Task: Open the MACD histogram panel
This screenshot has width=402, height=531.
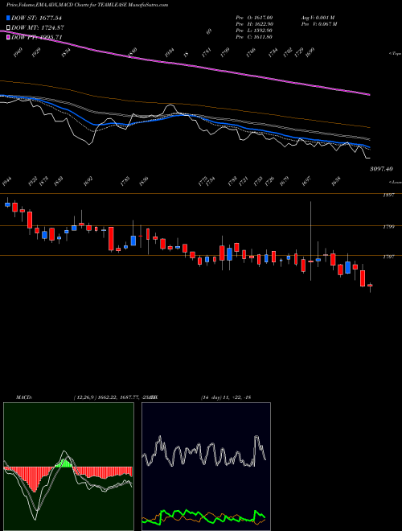Action: pyautogui.click(x=68, y=467)
